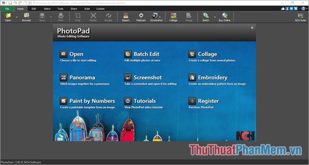309x165 pixels.
Task: Expand the dropdown arrow beside Batch
Action: coord(215,17)
